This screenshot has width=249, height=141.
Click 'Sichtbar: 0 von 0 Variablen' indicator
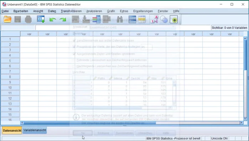(229, 28)
